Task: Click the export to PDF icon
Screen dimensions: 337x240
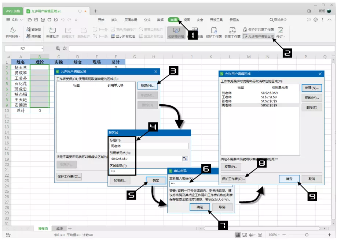Action: pyautogui.click(x=43, y=20)
